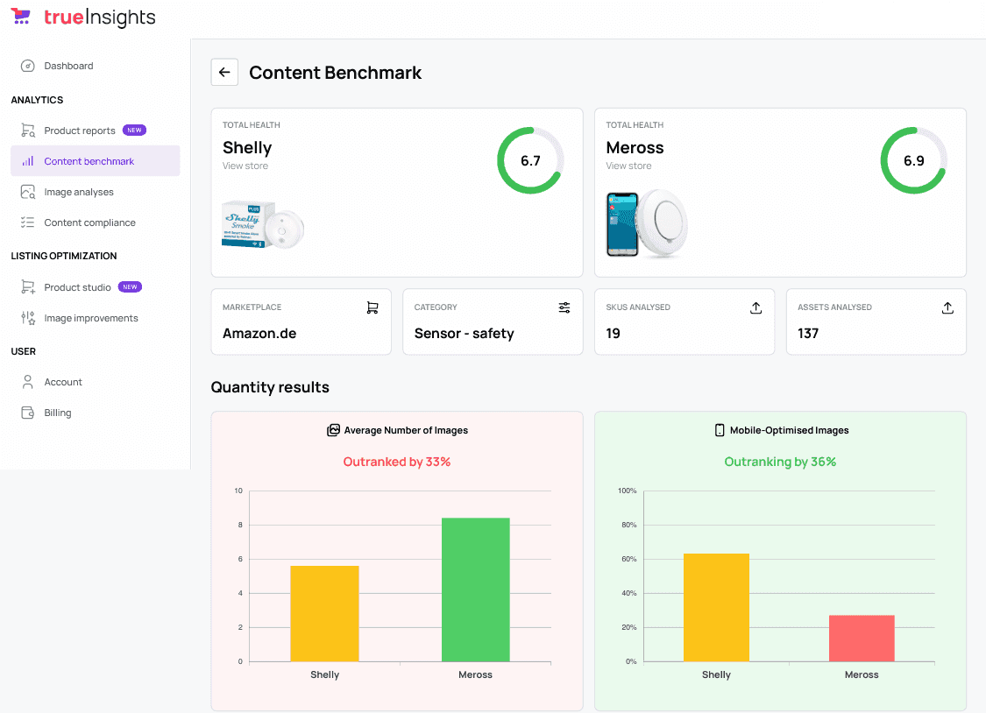Click View store under Meross
The image size is (986, 713).
point(628,166)
